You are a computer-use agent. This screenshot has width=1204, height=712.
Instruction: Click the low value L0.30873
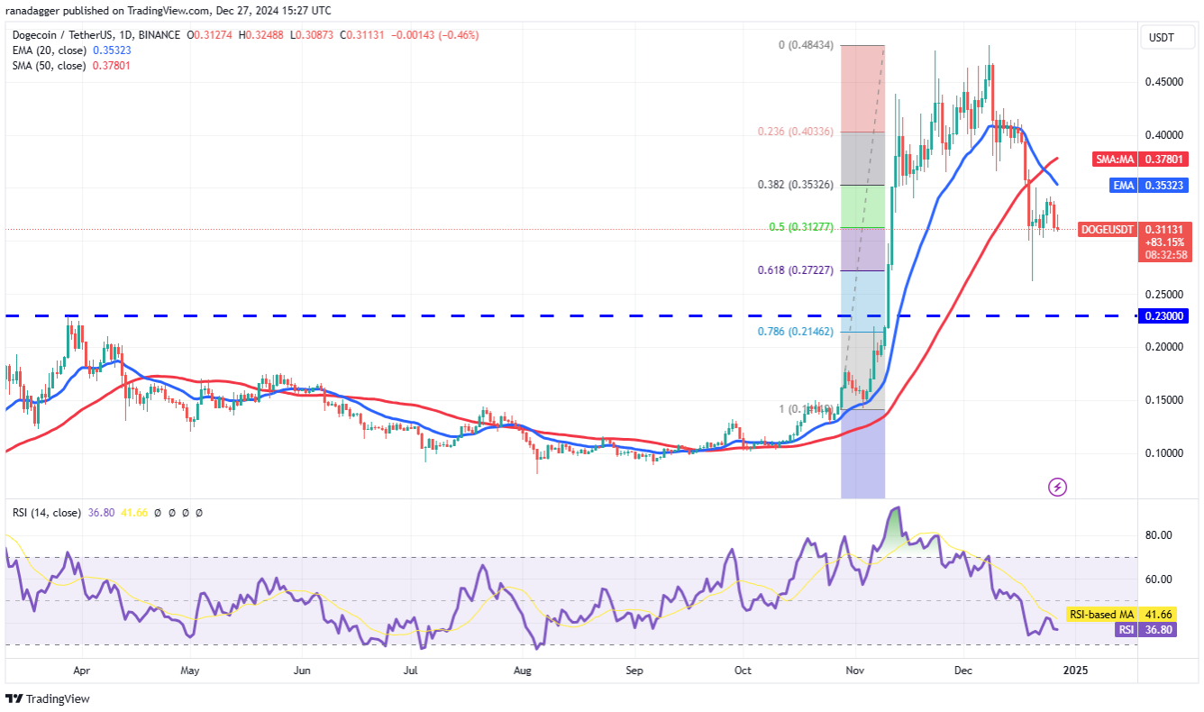pyautogui.click(x=312, y=35)
